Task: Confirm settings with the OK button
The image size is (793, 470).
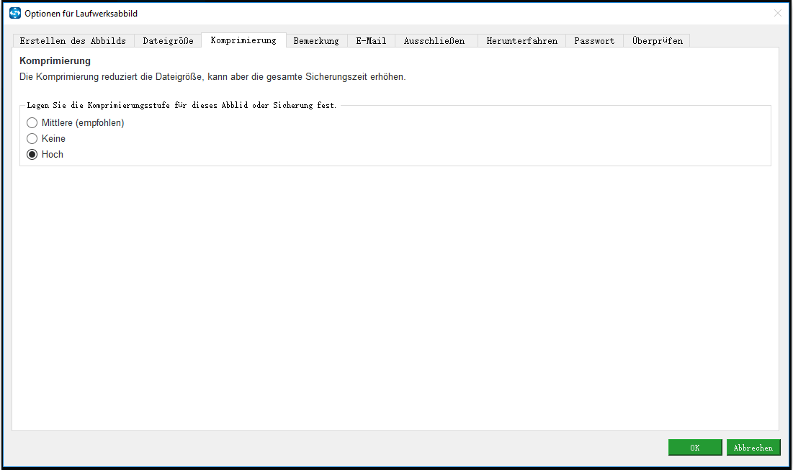Action: tap(694, 447)
